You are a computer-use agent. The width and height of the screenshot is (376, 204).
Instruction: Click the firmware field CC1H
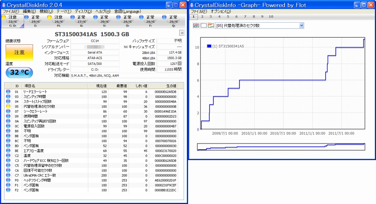coord(95,41)
